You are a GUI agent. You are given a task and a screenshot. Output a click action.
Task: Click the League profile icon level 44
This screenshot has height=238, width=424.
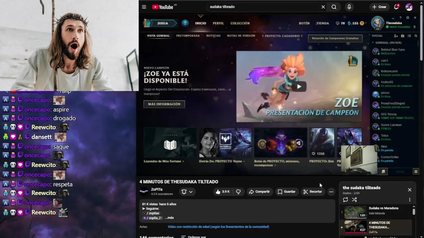click(x=377, y=23)
